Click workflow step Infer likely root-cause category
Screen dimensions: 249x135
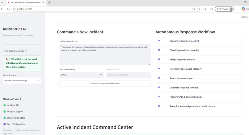click(x=199, y=69)
